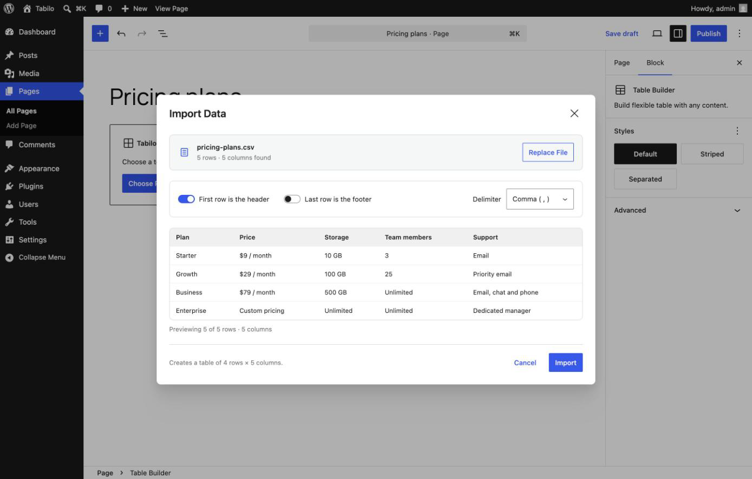The width and height of the screenshot is (752, 479).
Task: Click Table Builder in the breadcrumb
Action: click(151, 473)
